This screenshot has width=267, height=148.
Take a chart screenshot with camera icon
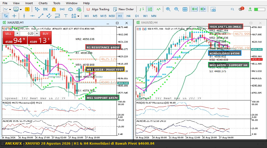(213, 9)
